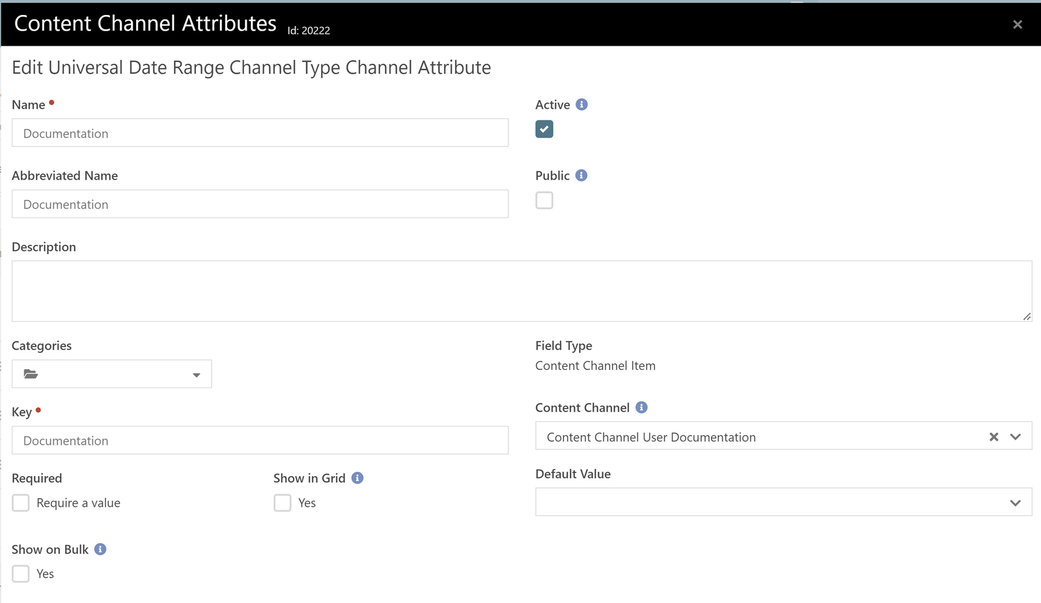Click the Key input field

coord(260,440)
